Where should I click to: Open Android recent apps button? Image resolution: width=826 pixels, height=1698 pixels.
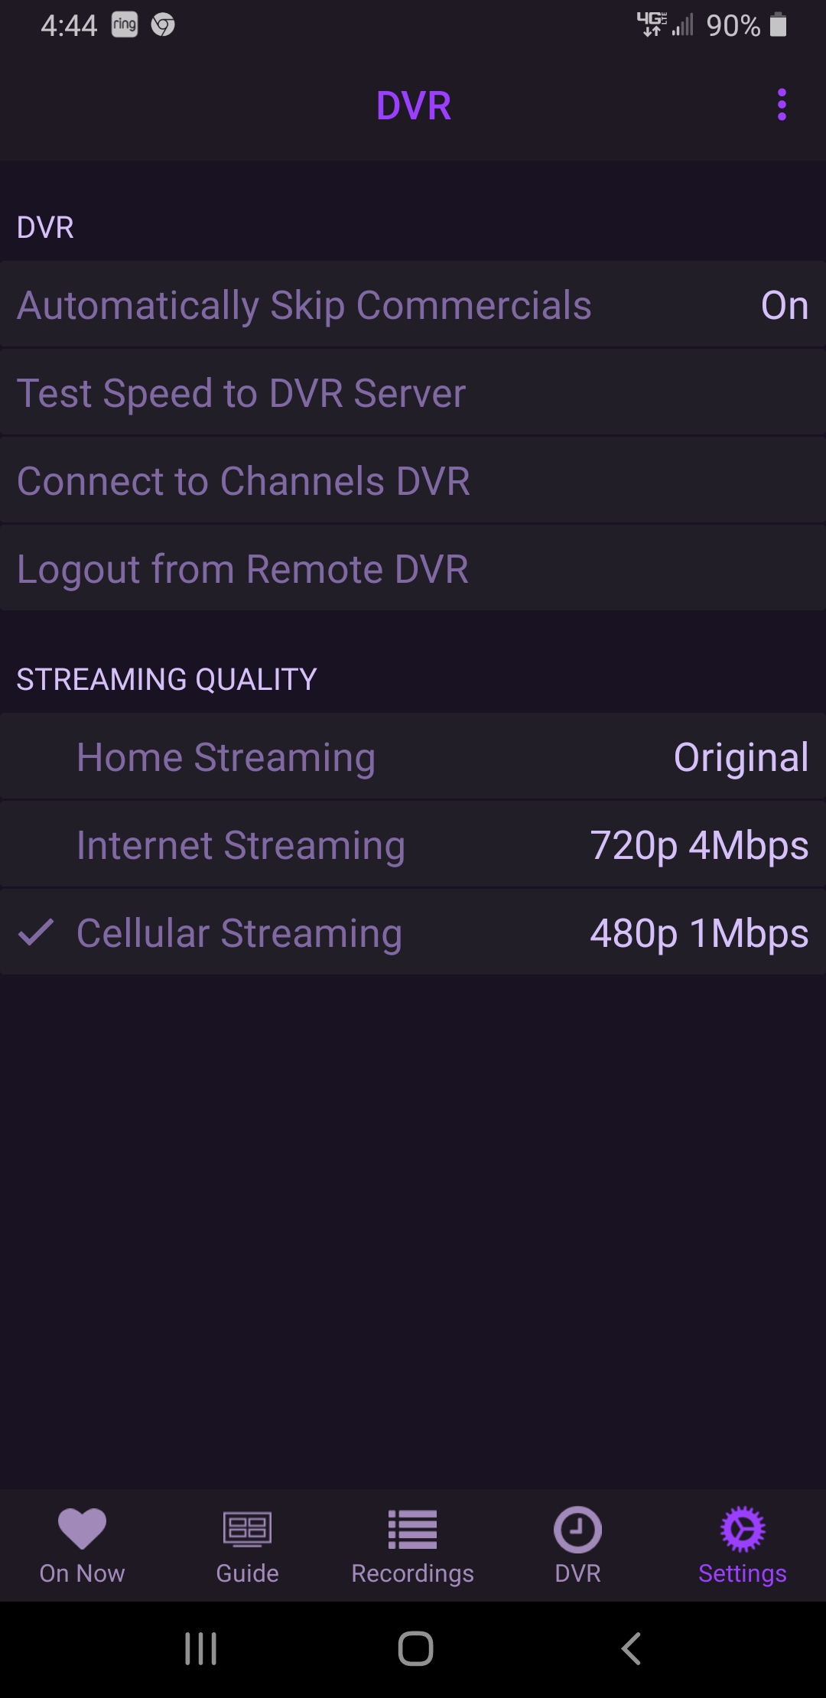click(201, 1648)
